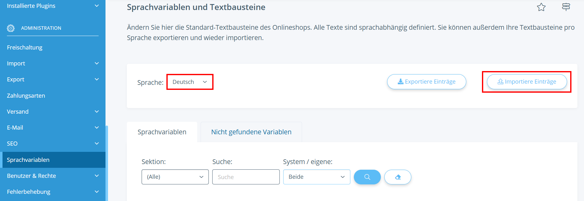
Task: Click the download icon in Exportiere Einträge
Action: [x=401, y=82]
